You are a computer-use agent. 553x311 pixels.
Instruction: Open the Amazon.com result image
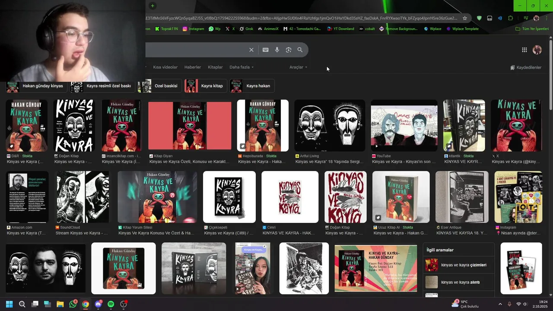pos(27,197)
